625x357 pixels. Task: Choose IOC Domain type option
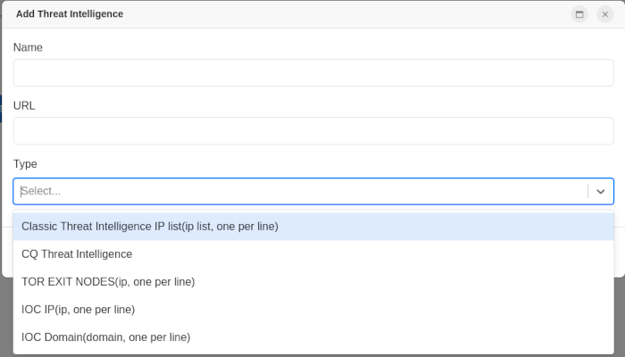point(106,337)
